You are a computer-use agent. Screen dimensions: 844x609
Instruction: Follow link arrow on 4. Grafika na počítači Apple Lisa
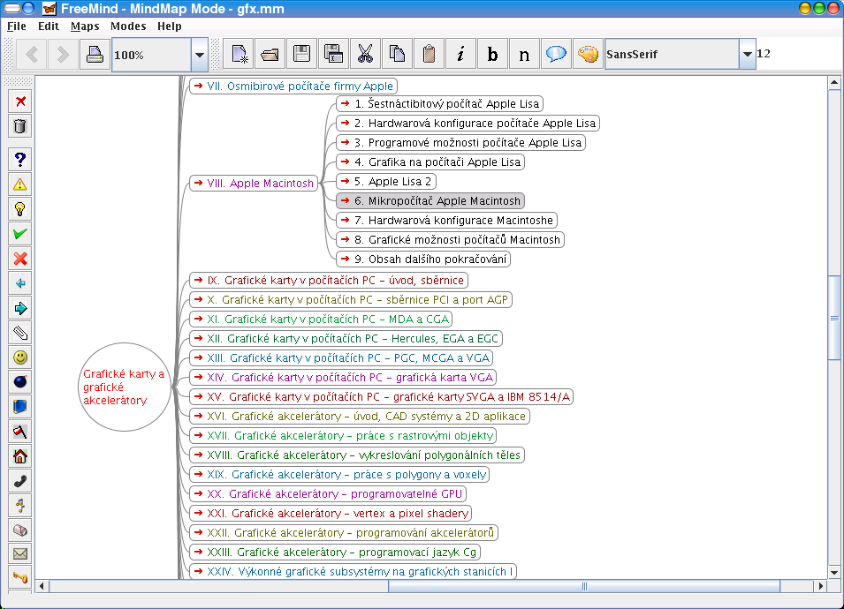(x=346, y=162)
